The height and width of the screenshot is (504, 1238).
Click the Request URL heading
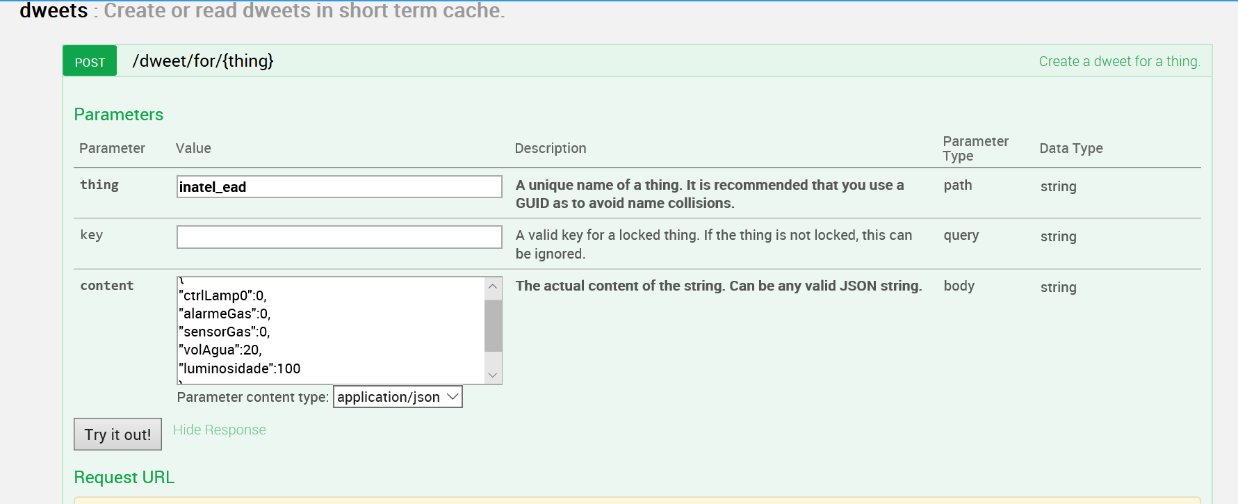(124, 478)
